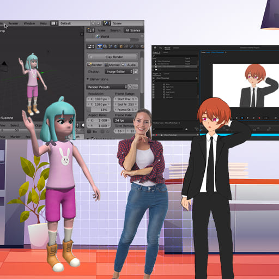Viewport: 279px width, 279px height.
Task: Select the Render Layers properties tab icon
Action: coord(105,46)
